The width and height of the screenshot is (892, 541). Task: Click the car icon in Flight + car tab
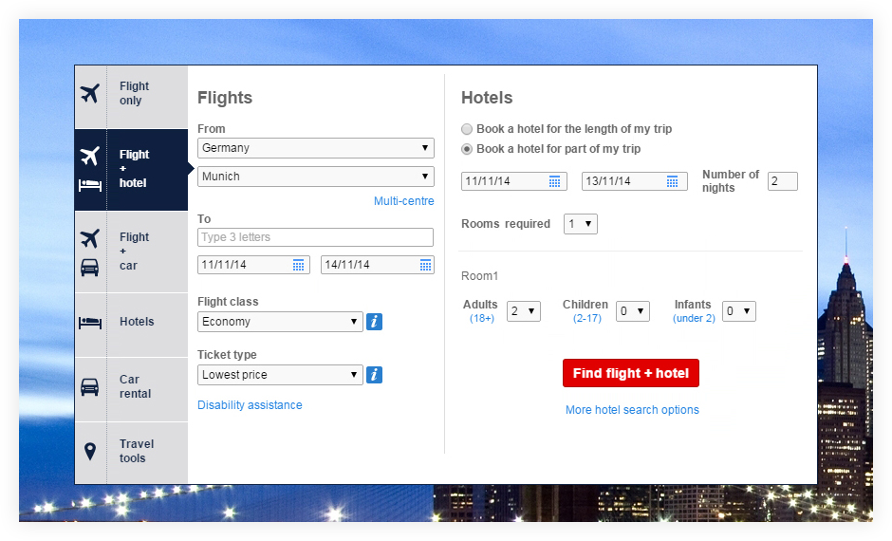(90, 268)
